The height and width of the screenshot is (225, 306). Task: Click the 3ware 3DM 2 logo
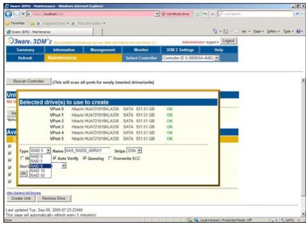tap(30, 41)
